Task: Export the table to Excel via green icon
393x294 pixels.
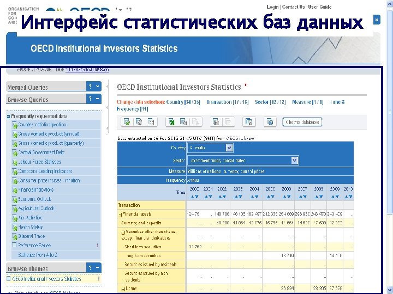Action: click(172, 122)
